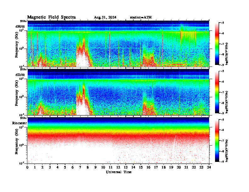Click hour 14 on Universal Time axis
Viewport: 249px width, 192px height.
133,167
